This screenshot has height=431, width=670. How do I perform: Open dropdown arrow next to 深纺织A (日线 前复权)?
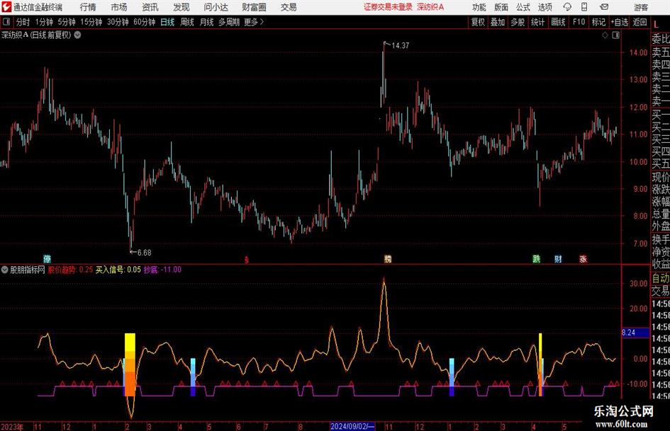[x=77, y=35]
